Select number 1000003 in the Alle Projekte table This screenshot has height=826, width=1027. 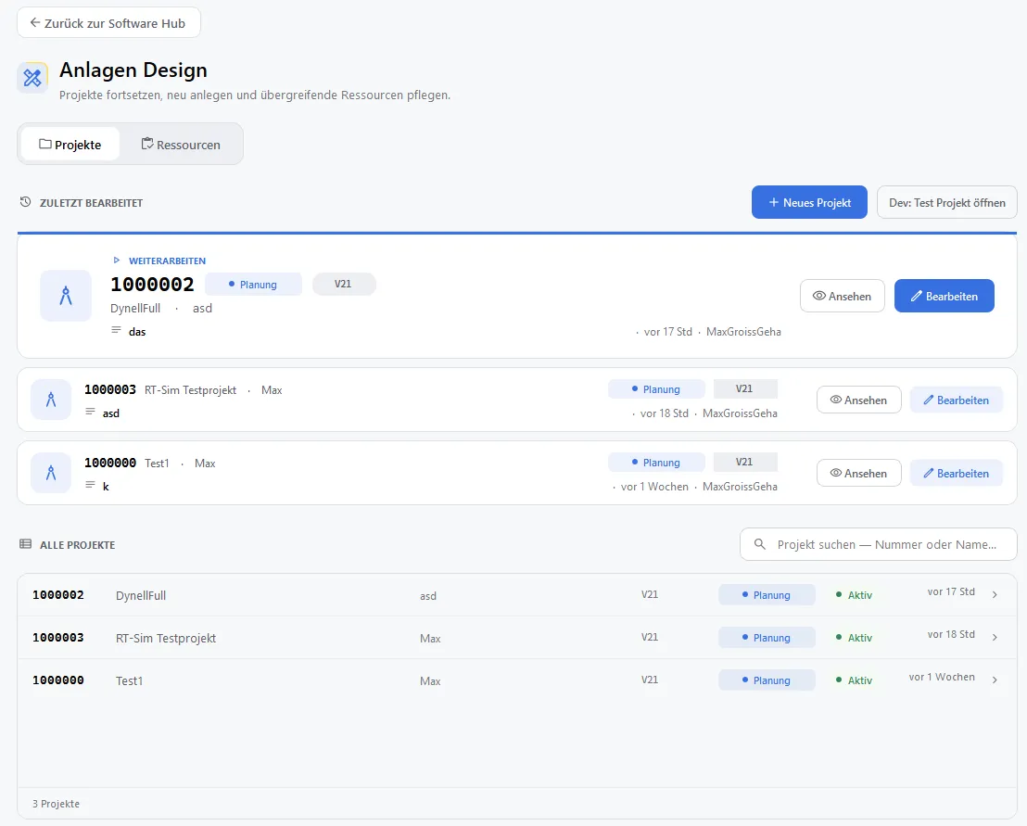[x=58, y=638]
